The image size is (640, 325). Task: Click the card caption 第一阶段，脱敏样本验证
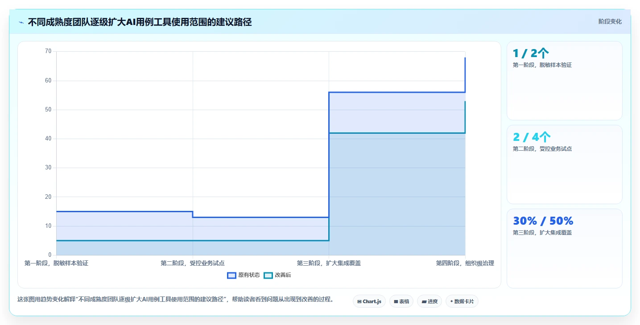point(542,65)
